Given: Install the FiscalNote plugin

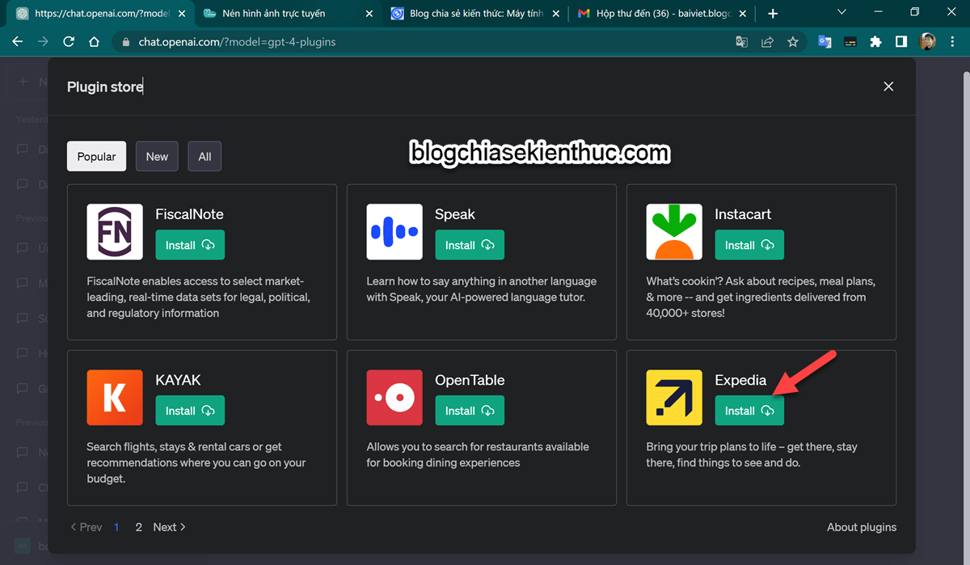Looking at the screenshot, I should pyautogui.click(x=190, y=245).
